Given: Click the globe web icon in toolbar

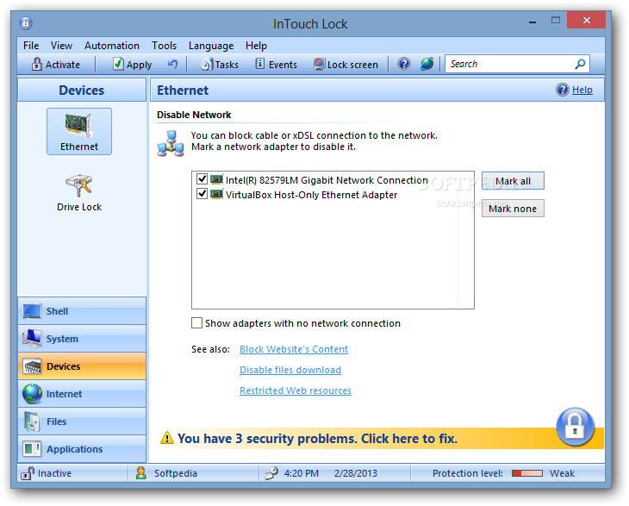Looking at the screenshot, I should tap(427, 64).
